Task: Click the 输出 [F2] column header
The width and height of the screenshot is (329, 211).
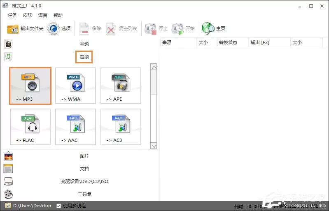Action: (270, 42)
